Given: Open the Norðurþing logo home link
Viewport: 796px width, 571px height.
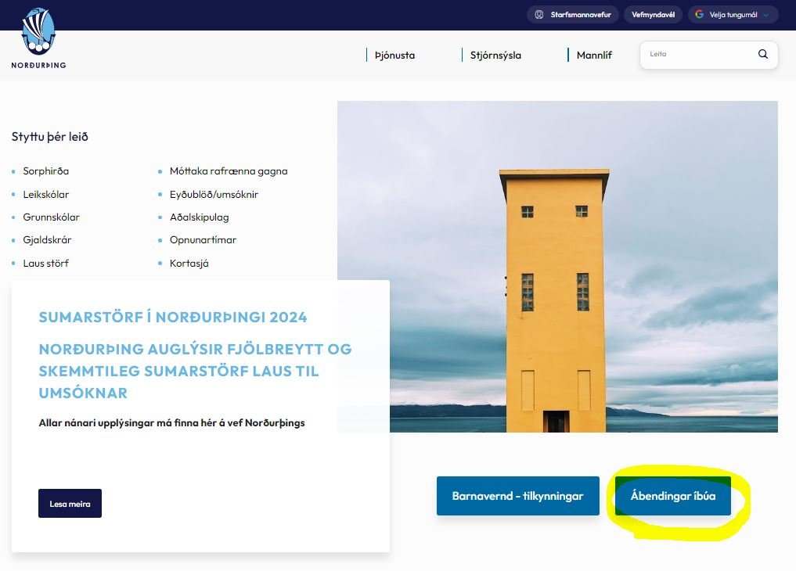Looking at the screenshot, I should pyautogui.click(x=38, y=38).
